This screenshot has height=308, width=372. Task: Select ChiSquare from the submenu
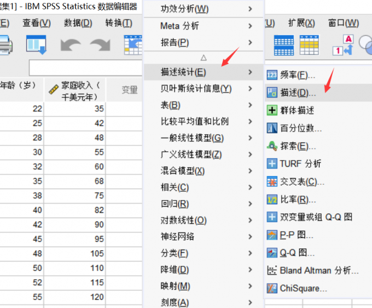[x=303, y=288]
